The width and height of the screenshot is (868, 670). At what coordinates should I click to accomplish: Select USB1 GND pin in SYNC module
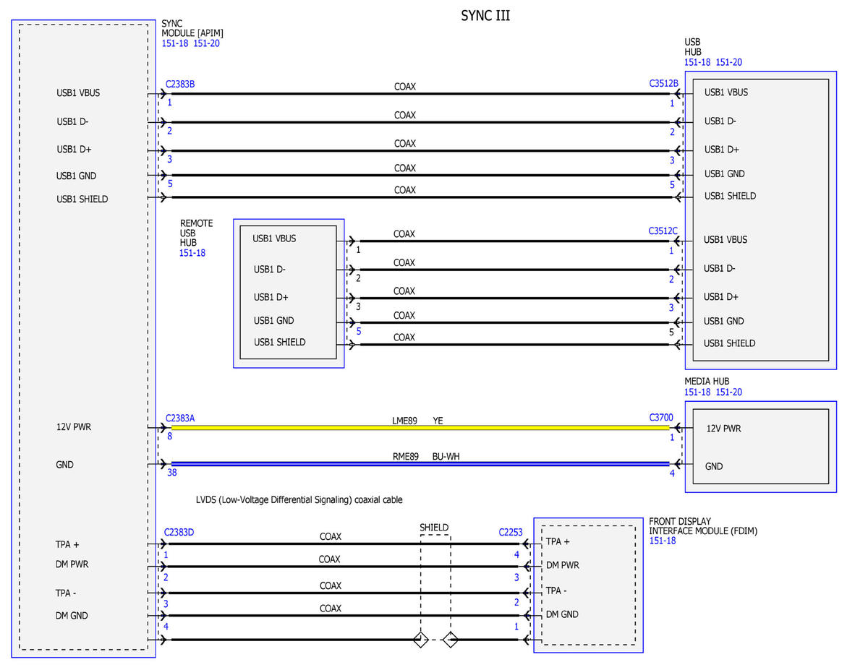click(77, 176)
